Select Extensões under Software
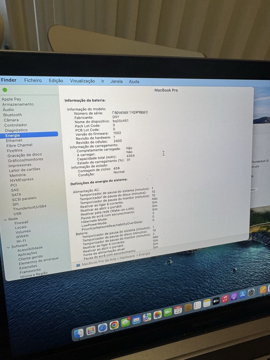 [28, 267]
